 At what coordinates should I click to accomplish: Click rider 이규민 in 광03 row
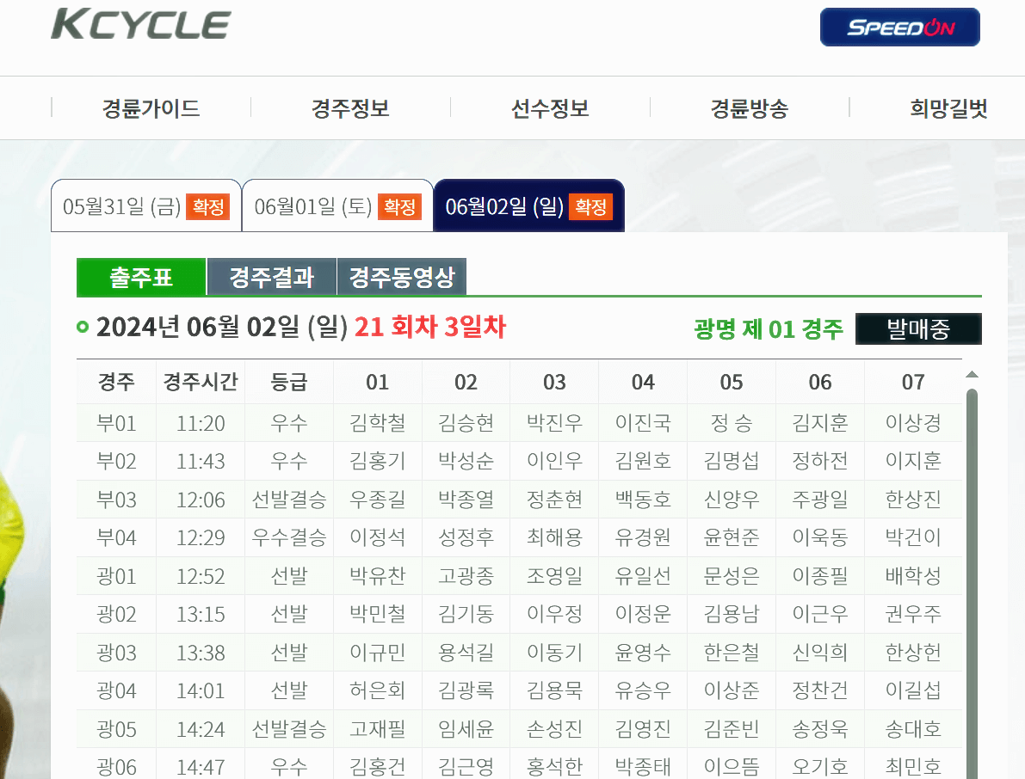click(377, 653)
